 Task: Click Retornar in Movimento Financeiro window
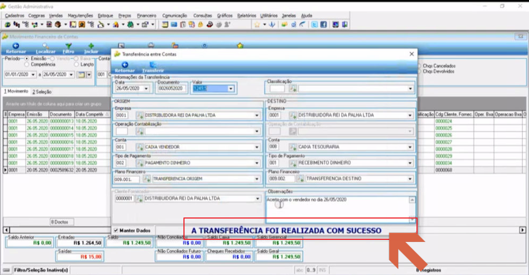point(15,48)
